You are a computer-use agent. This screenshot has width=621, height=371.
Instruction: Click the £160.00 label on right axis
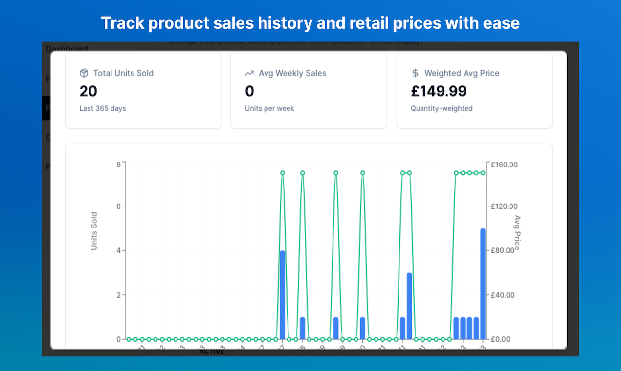[504, 165]
